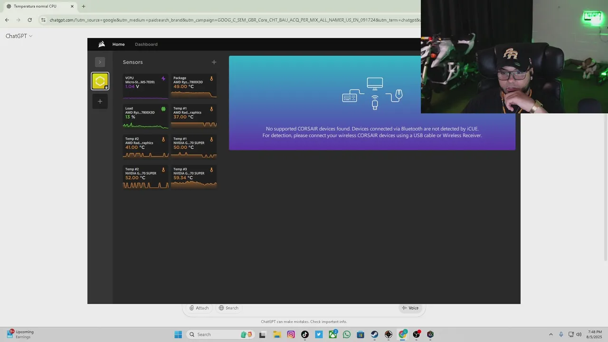
Task: Open WhatsApp from the taskbar
Action: 347,334
